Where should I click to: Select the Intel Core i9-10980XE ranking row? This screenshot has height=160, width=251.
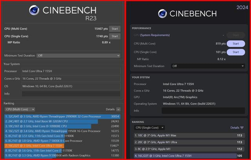62,126
